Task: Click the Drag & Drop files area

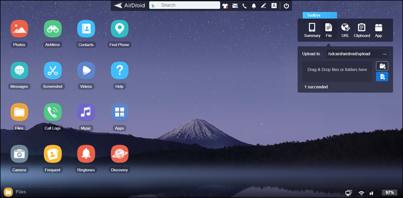Action: point(337,72)
